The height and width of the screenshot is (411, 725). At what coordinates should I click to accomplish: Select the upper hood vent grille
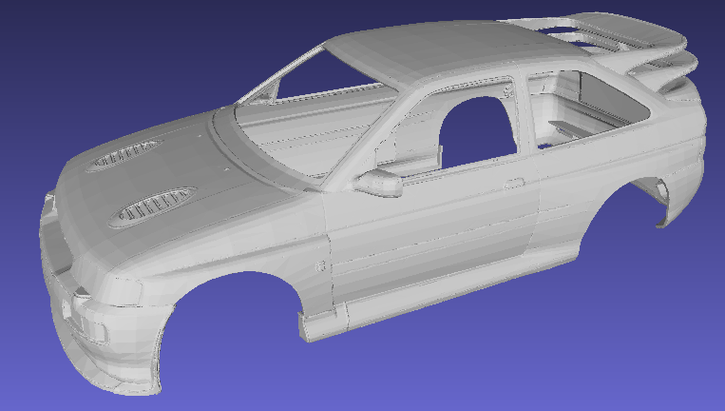pos(124,154)
